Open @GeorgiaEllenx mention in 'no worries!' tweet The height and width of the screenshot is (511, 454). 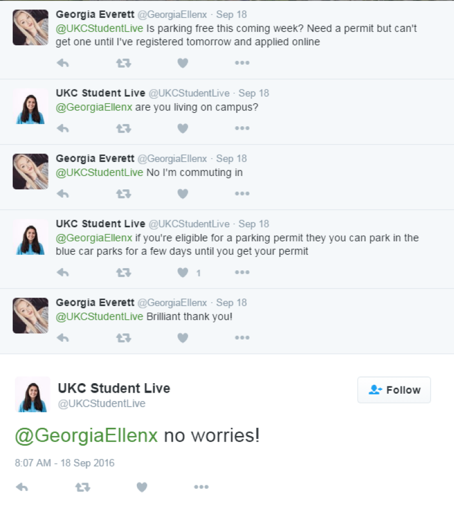pos(87,436)
